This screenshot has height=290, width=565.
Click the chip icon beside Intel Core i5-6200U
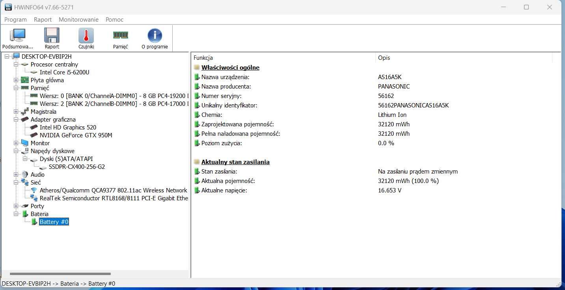pos(34,72)
